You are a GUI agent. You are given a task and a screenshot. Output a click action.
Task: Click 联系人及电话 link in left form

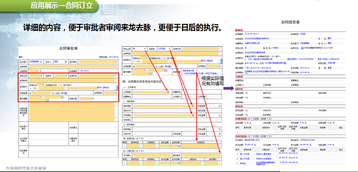103,87
